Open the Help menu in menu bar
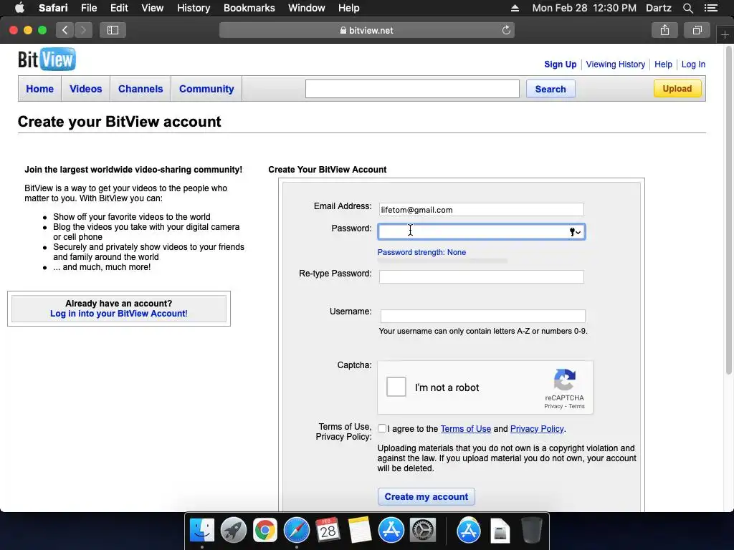The image size is (734, 550). (x=349, y=8)
